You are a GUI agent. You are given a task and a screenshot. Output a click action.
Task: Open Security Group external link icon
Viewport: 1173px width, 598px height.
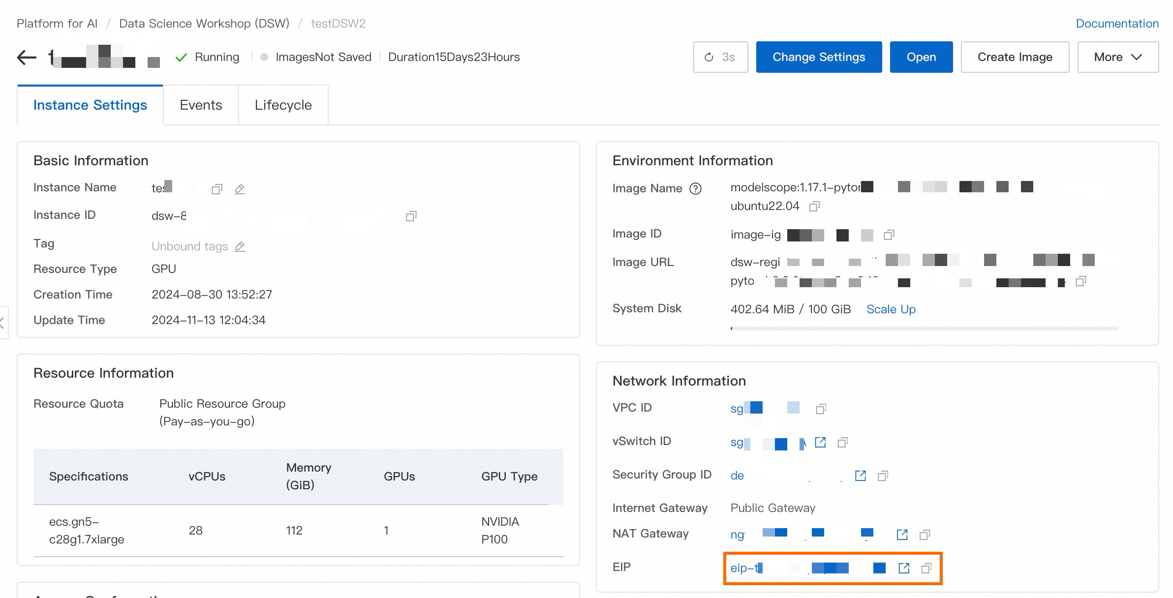click(861, 476)
